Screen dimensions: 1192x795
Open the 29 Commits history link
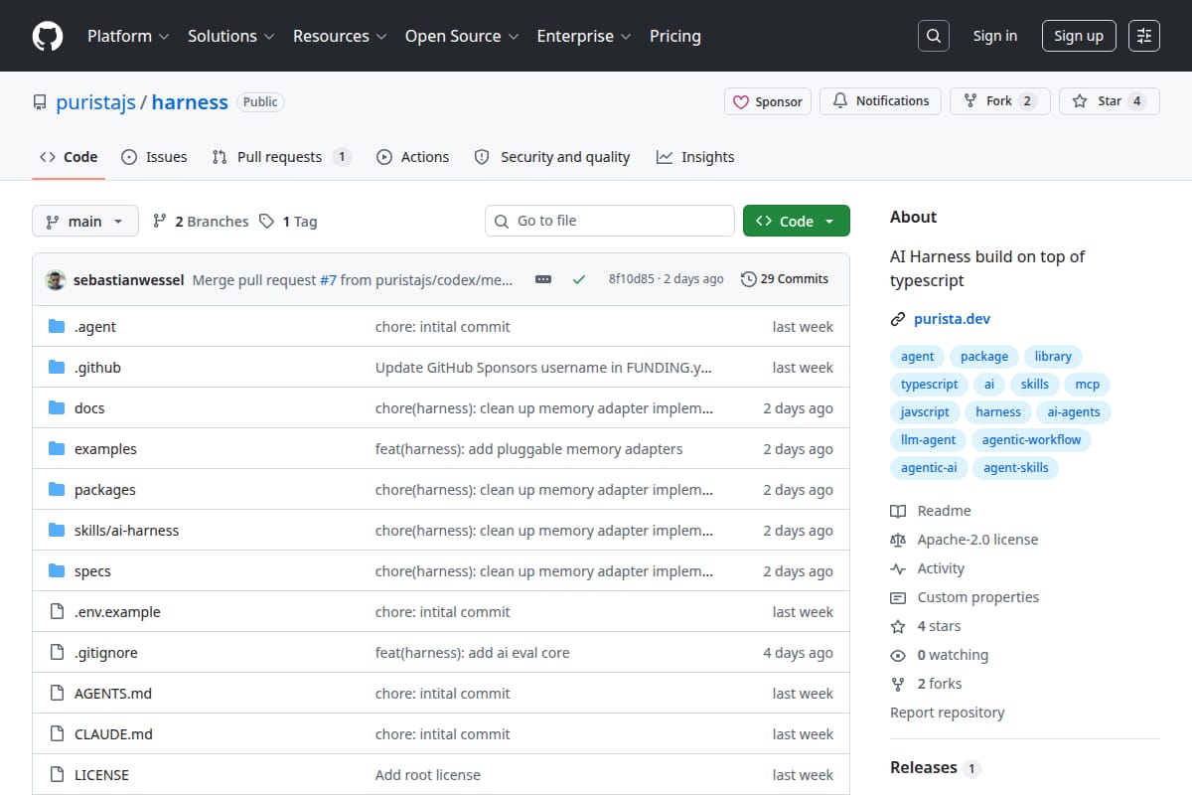(x=785, y=279)
